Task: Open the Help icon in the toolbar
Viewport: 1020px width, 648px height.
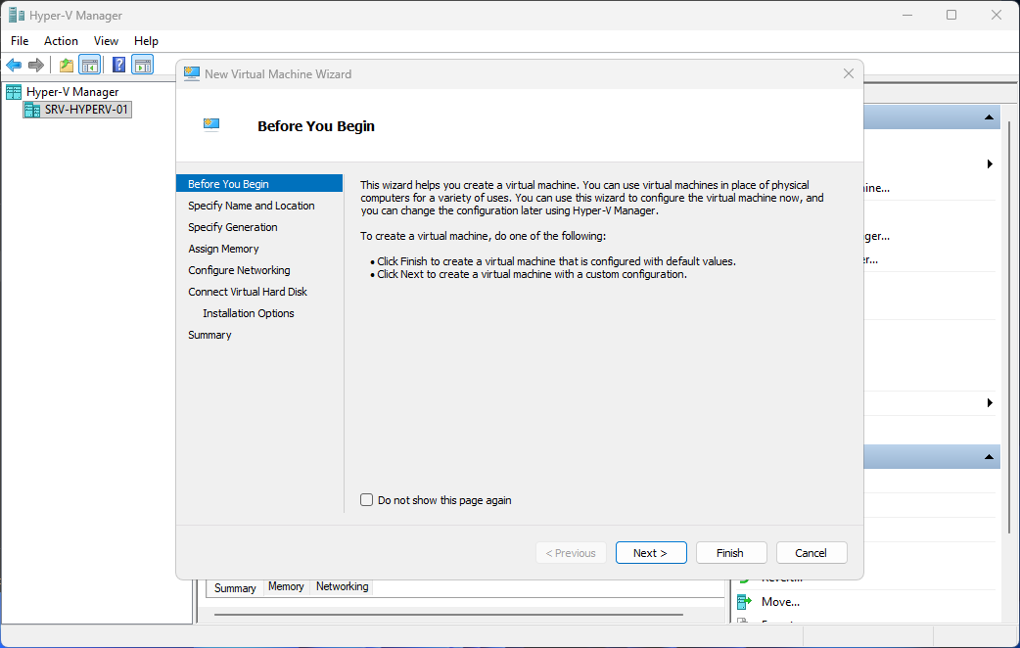Action: (x=118, y=65)
